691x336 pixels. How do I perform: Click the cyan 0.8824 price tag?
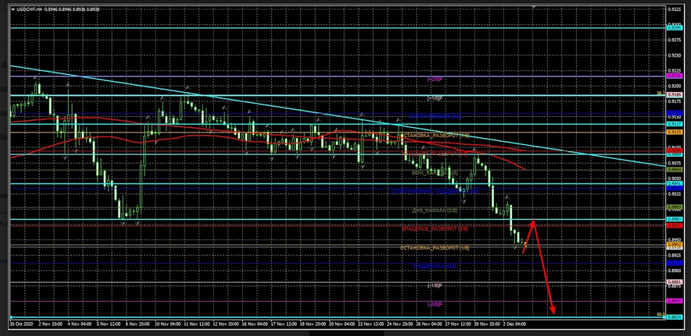coord(674,317)
